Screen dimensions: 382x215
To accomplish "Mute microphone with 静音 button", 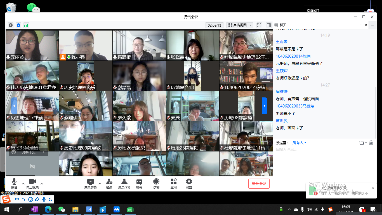I will coord(14,184).
